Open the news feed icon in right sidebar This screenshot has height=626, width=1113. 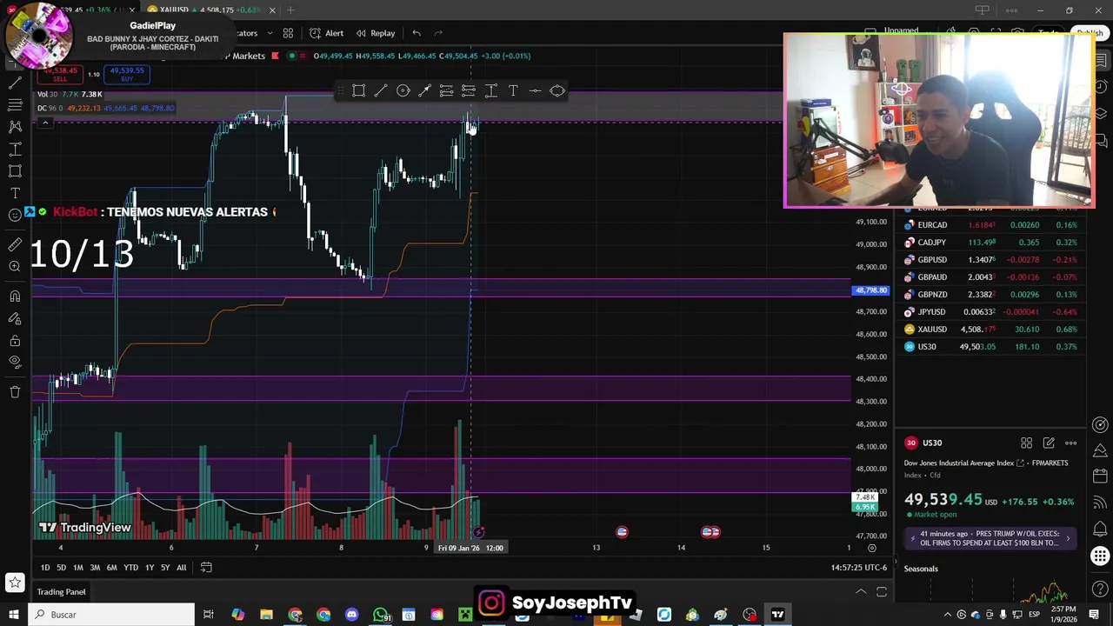coord(1101,502)
